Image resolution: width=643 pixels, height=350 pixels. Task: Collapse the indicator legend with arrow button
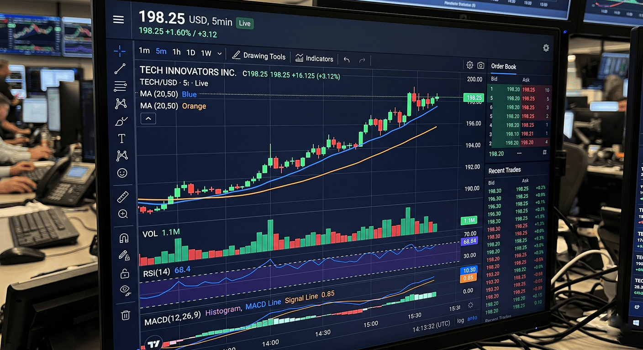point(148,119)
